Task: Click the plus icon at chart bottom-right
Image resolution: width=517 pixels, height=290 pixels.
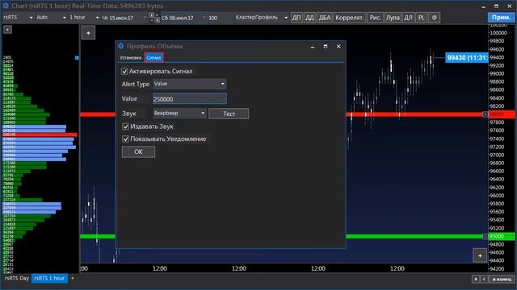Action: [x=480, y=255]
